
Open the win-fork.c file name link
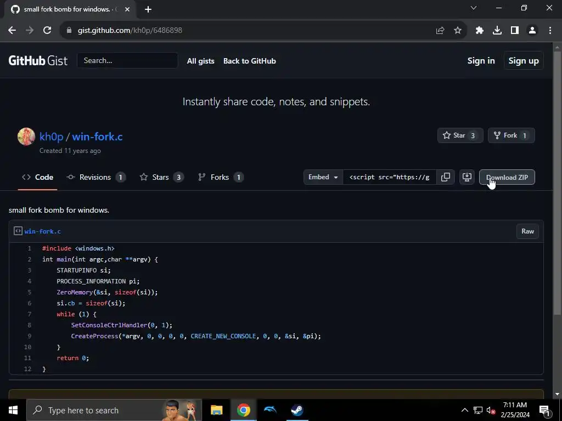pos(43,231)
